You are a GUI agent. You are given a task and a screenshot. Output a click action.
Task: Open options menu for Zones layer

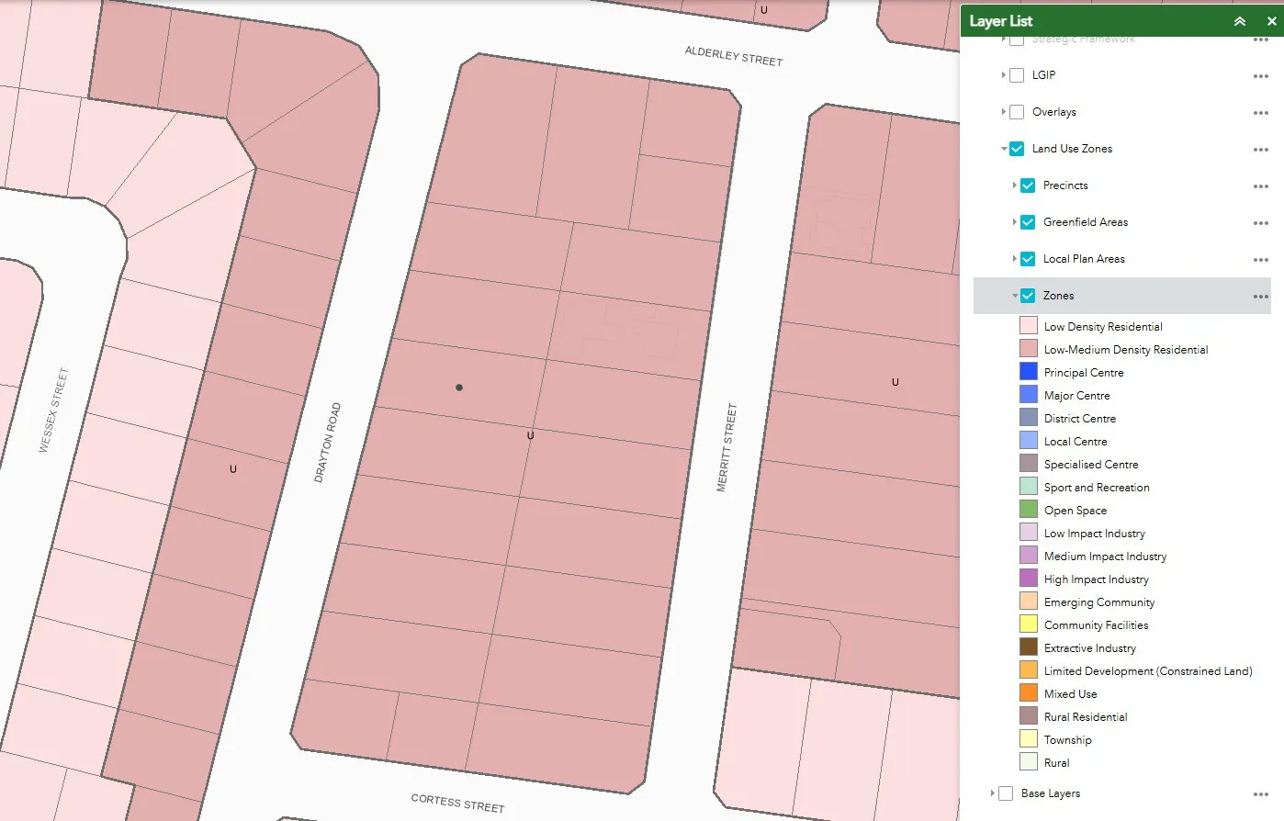[1260, 297]
